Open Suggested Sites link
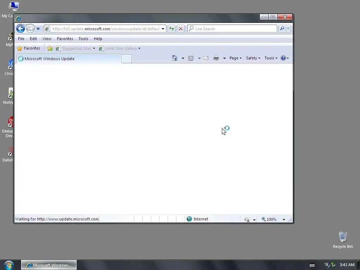 coord(75,49)
